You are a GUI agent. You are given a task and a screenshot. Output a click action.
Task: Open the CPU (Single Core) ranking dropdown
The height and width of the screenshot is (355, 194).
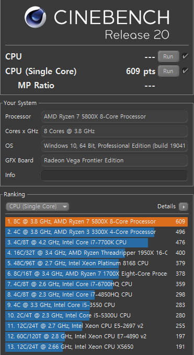pyautogui.click(x=38, y=207)
